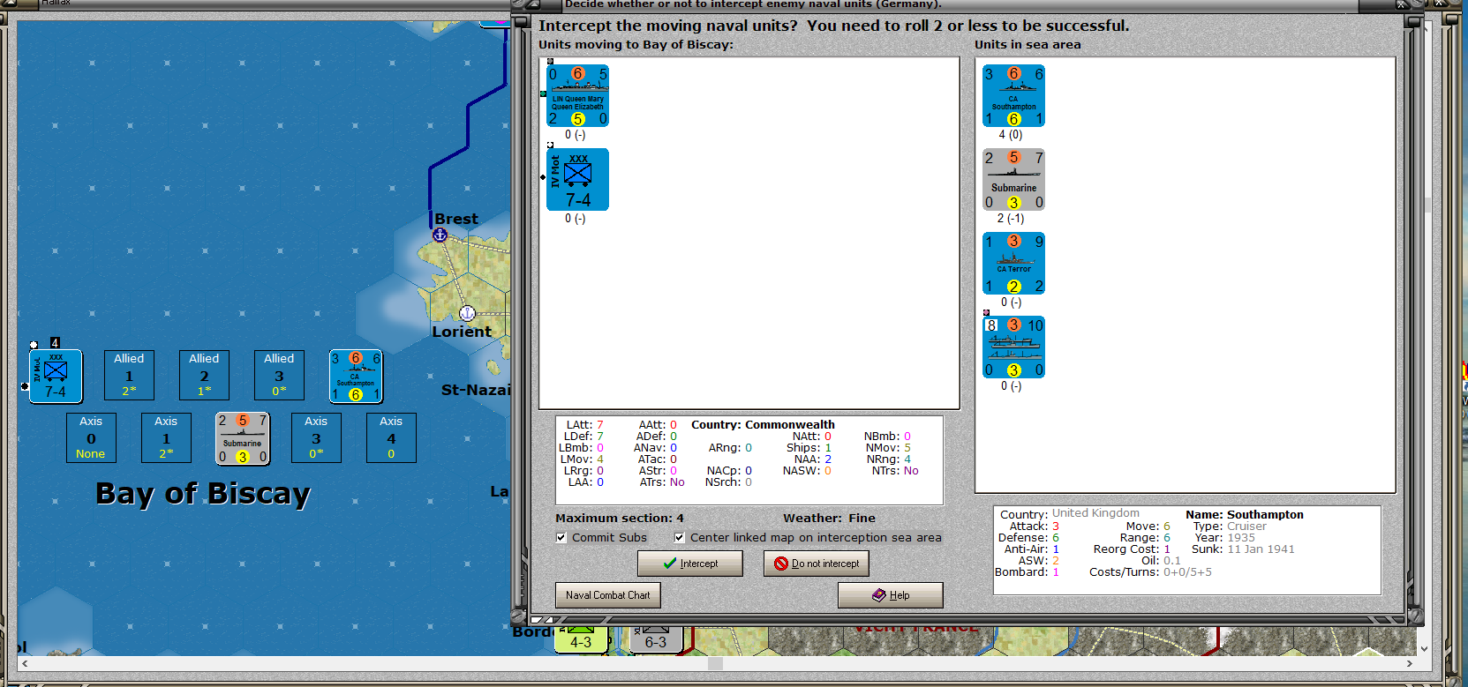Click the Do not intercept button

pyautogui.click(x=817, y=564)
